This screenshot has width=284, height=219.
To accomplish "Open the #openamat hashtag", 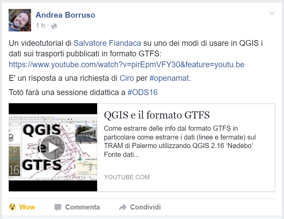I will [169, 78].
